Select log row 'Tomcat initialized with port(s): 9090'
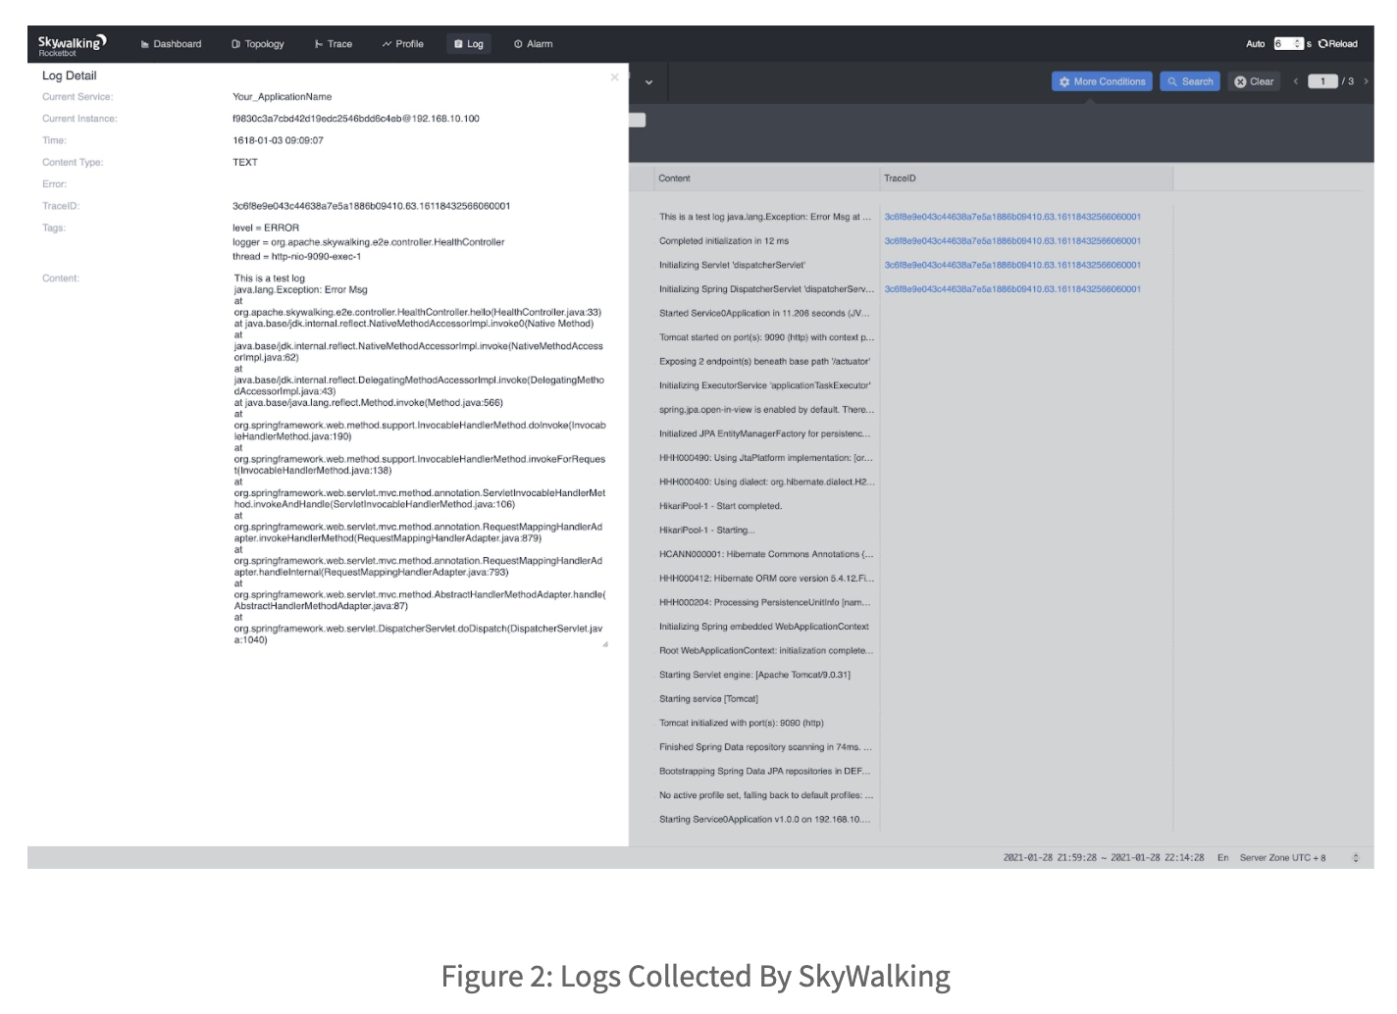This screenshot has height=1014, width=1397. click(x=741, y=723)
